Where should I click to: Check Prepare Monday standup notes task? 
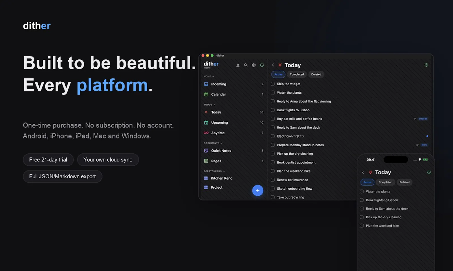coord(273,145)
